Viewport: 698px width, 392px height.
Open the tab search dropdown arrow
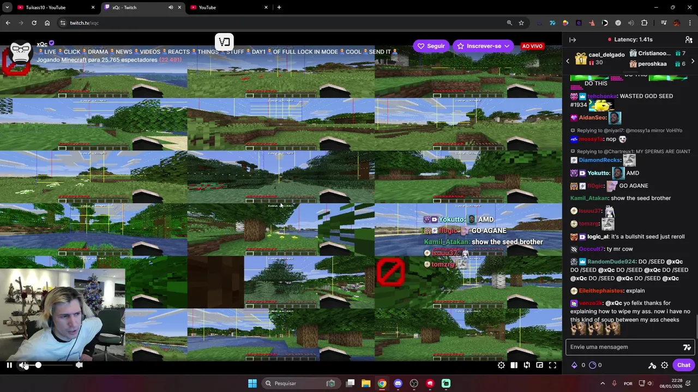pos(7,8)
